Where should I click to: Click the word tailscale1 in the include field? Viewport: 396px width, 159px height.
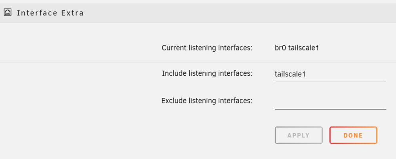tap(290, 74)
